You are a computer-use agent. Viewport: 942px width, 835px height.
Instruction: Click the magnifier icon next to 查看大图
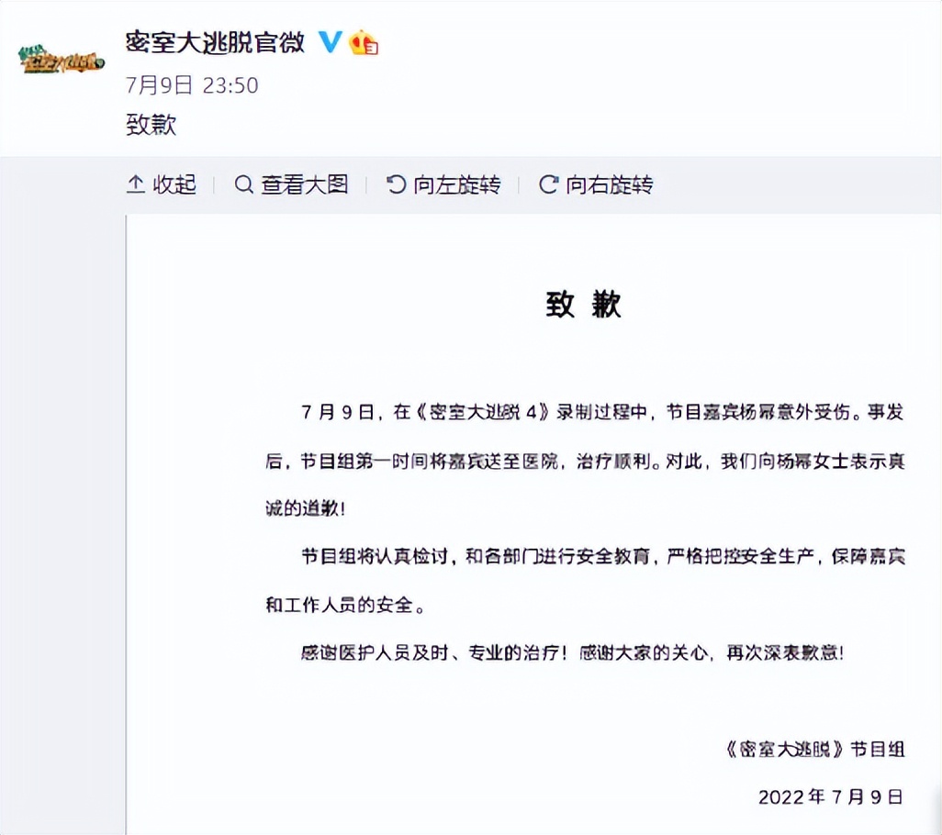(243, 184)
